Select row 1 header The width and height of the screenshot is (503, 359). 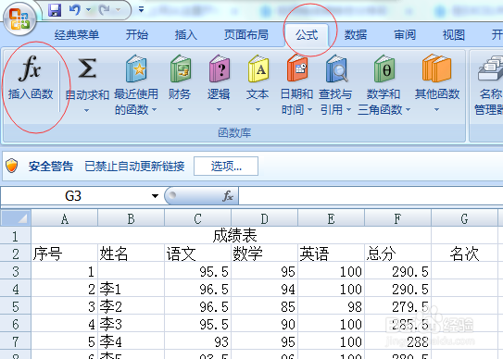click(16, 236)
